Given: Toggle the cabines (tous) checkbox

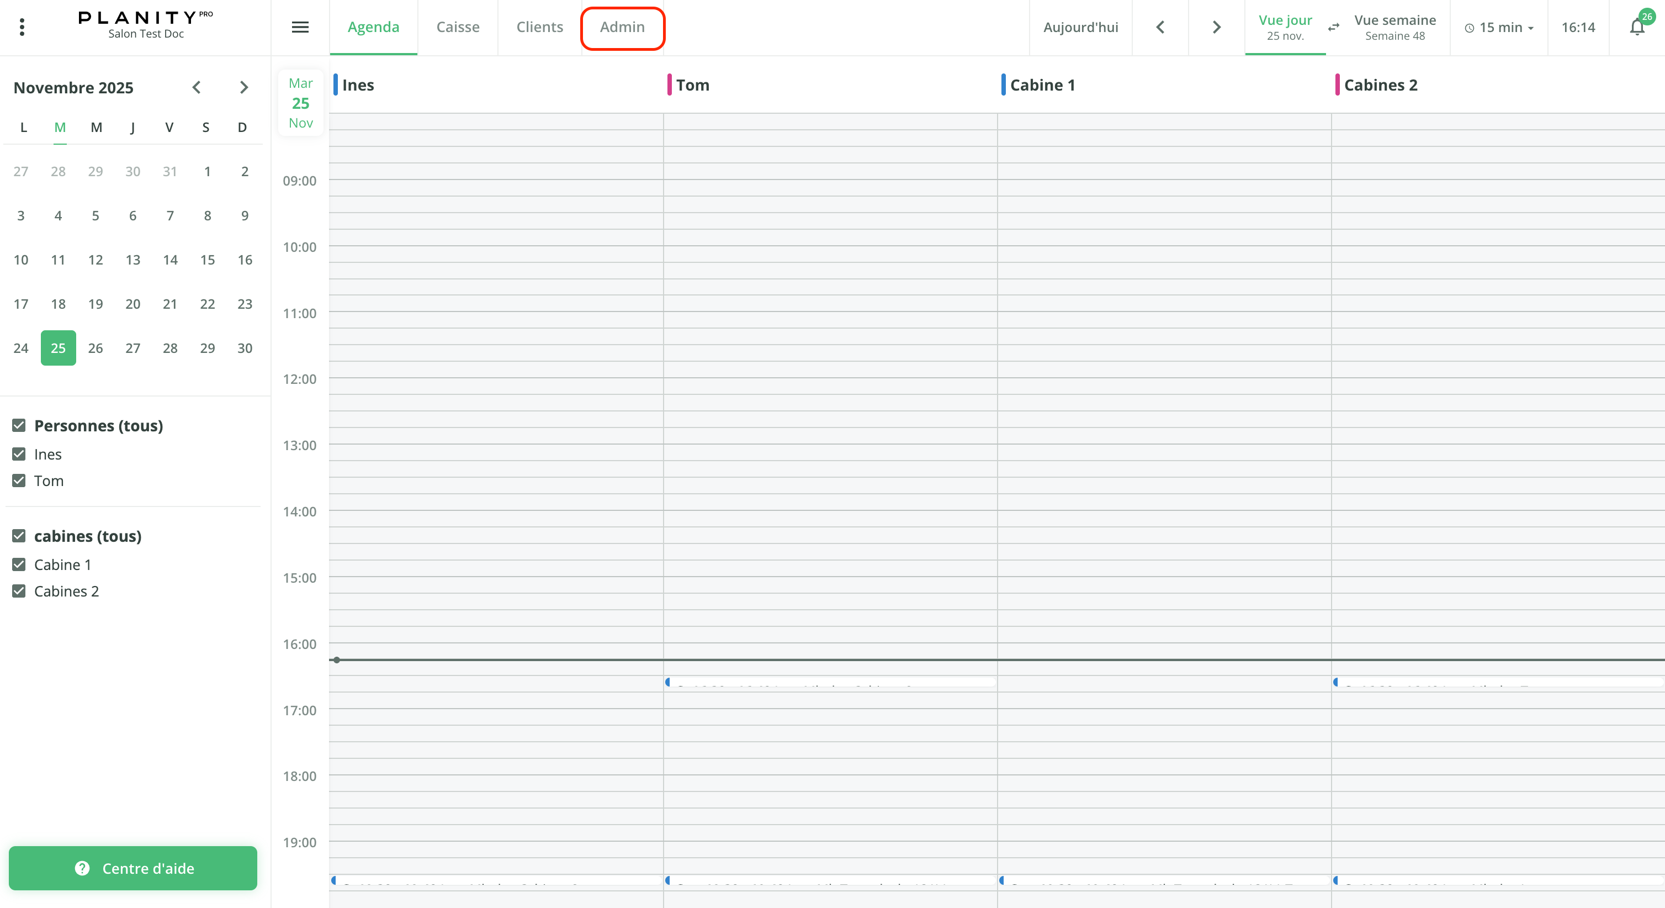Looking at the screenshot, I should tap(19, 536).
